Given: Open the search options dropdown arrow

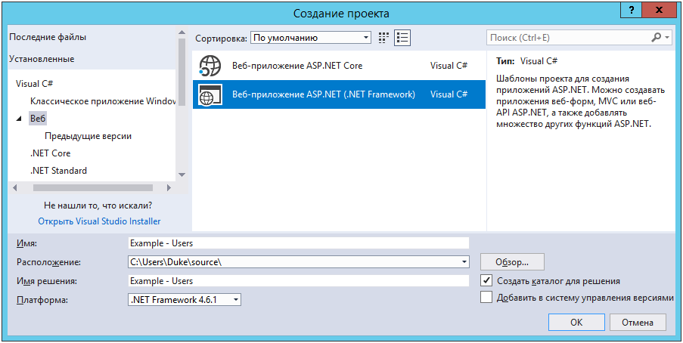Looking at the screenshot, I should [x=668, y=38].
